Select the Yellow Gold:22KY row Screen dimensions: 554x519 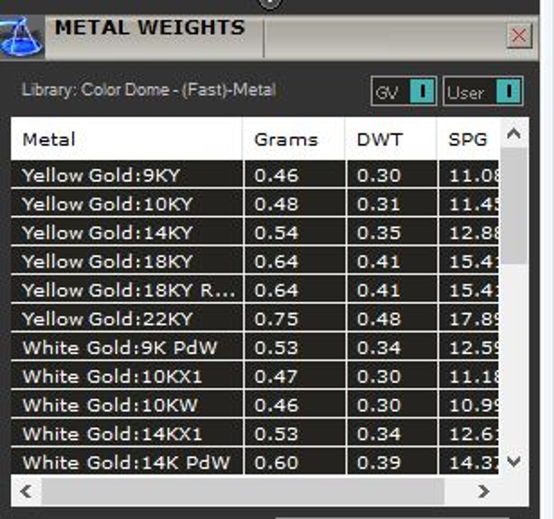[x=255, y=318]
